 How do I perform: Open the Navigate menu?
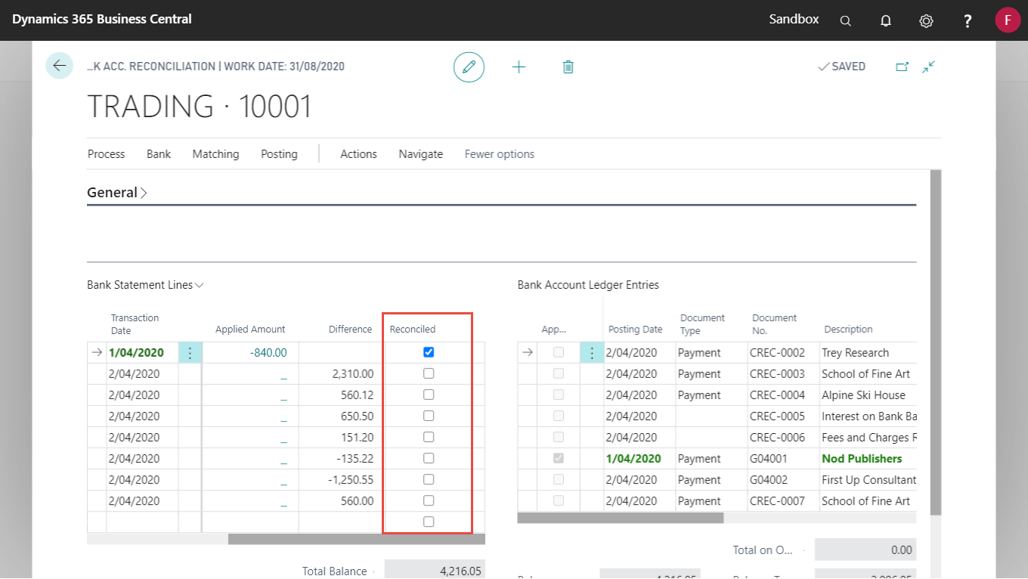click(421, 154)
